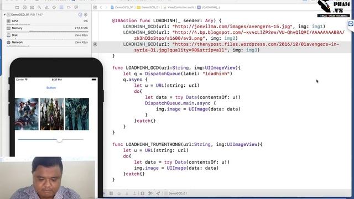Image resolution: width=354 pixels, height=199 pixels.
Task: Open the Source Control navigator
Action: 24,7
